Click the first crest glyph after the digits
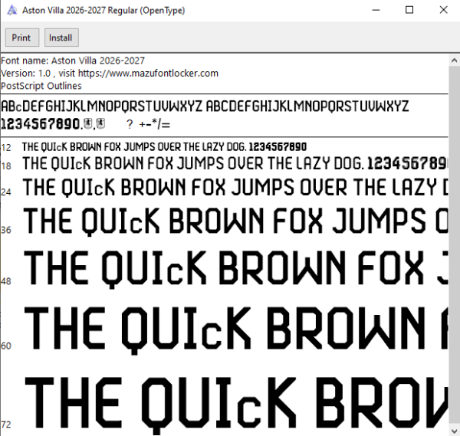Viewport: 460px width, 436px height. coord(87,123)
